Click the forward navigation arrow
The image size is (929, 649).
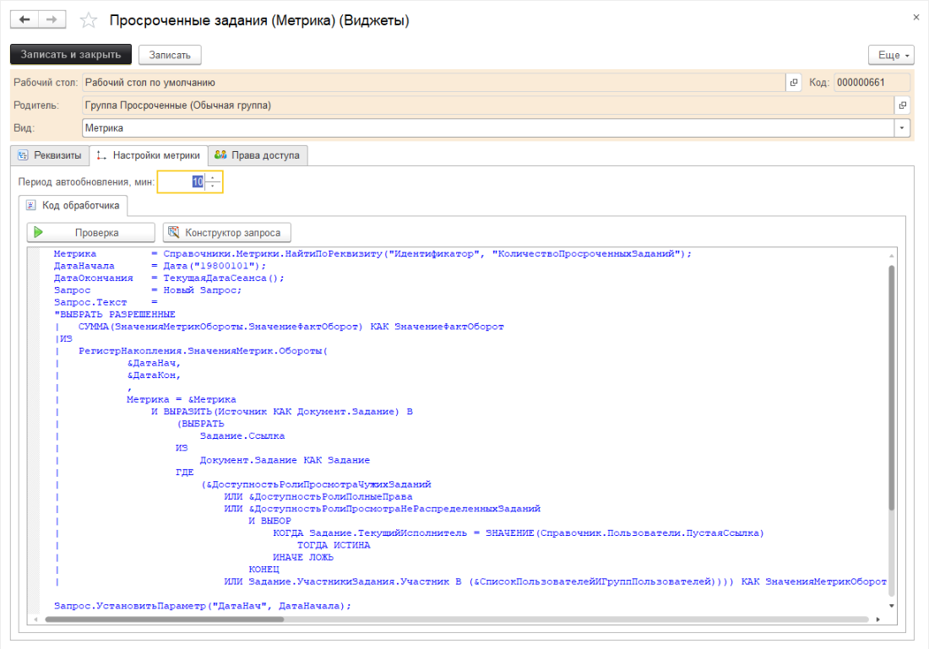[x=52, y=19]
